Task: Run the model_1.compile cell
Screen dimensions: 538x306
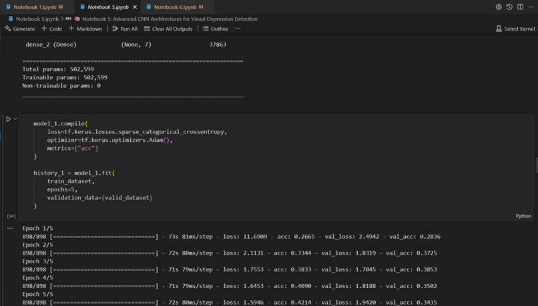Action: [9, 119]
